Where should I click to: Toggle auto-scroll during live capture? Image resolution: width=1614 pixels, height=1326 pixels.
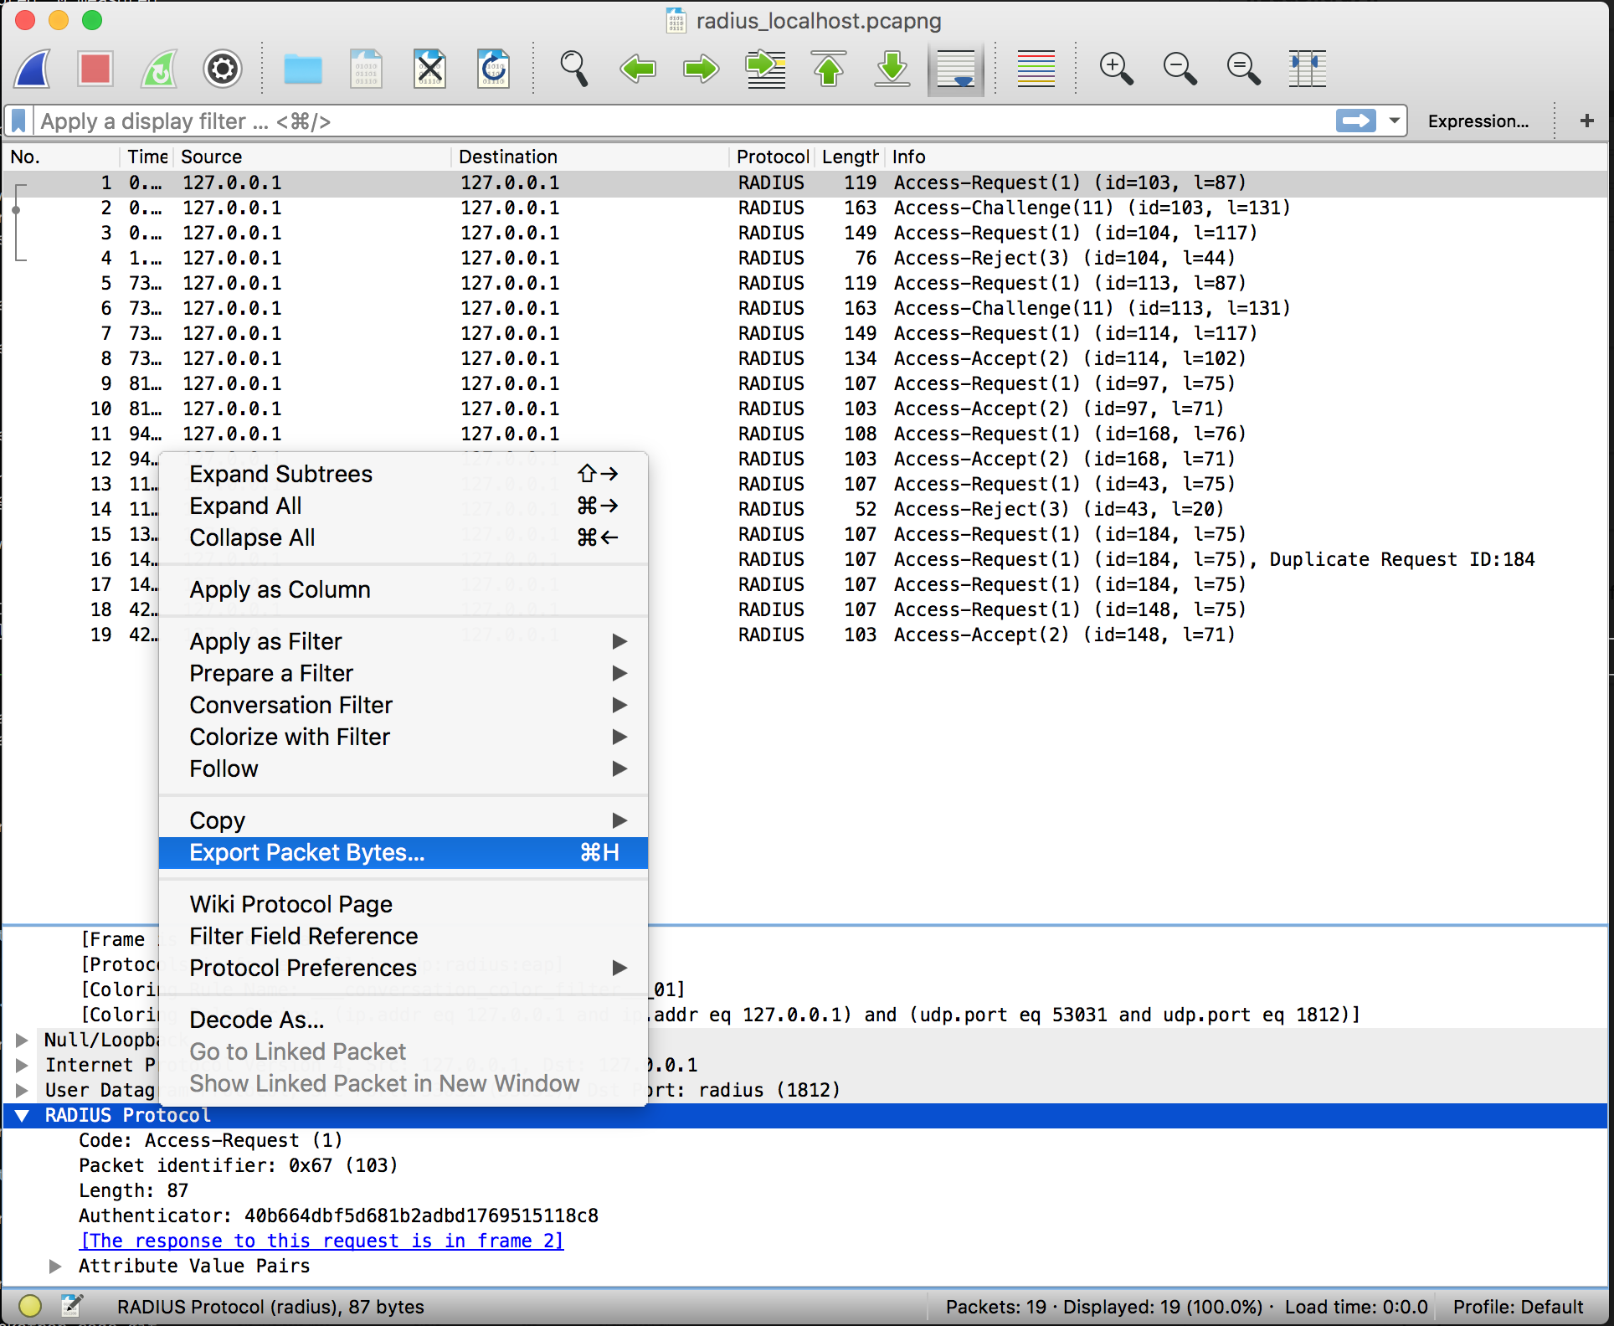pos(956,69)
